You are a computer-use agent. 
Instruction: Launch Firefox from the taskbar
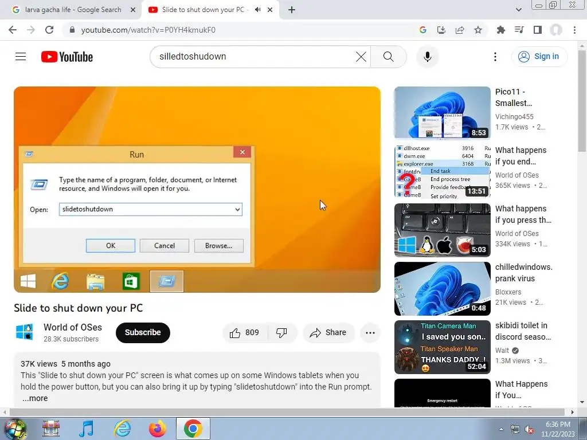tap(157, 429)
